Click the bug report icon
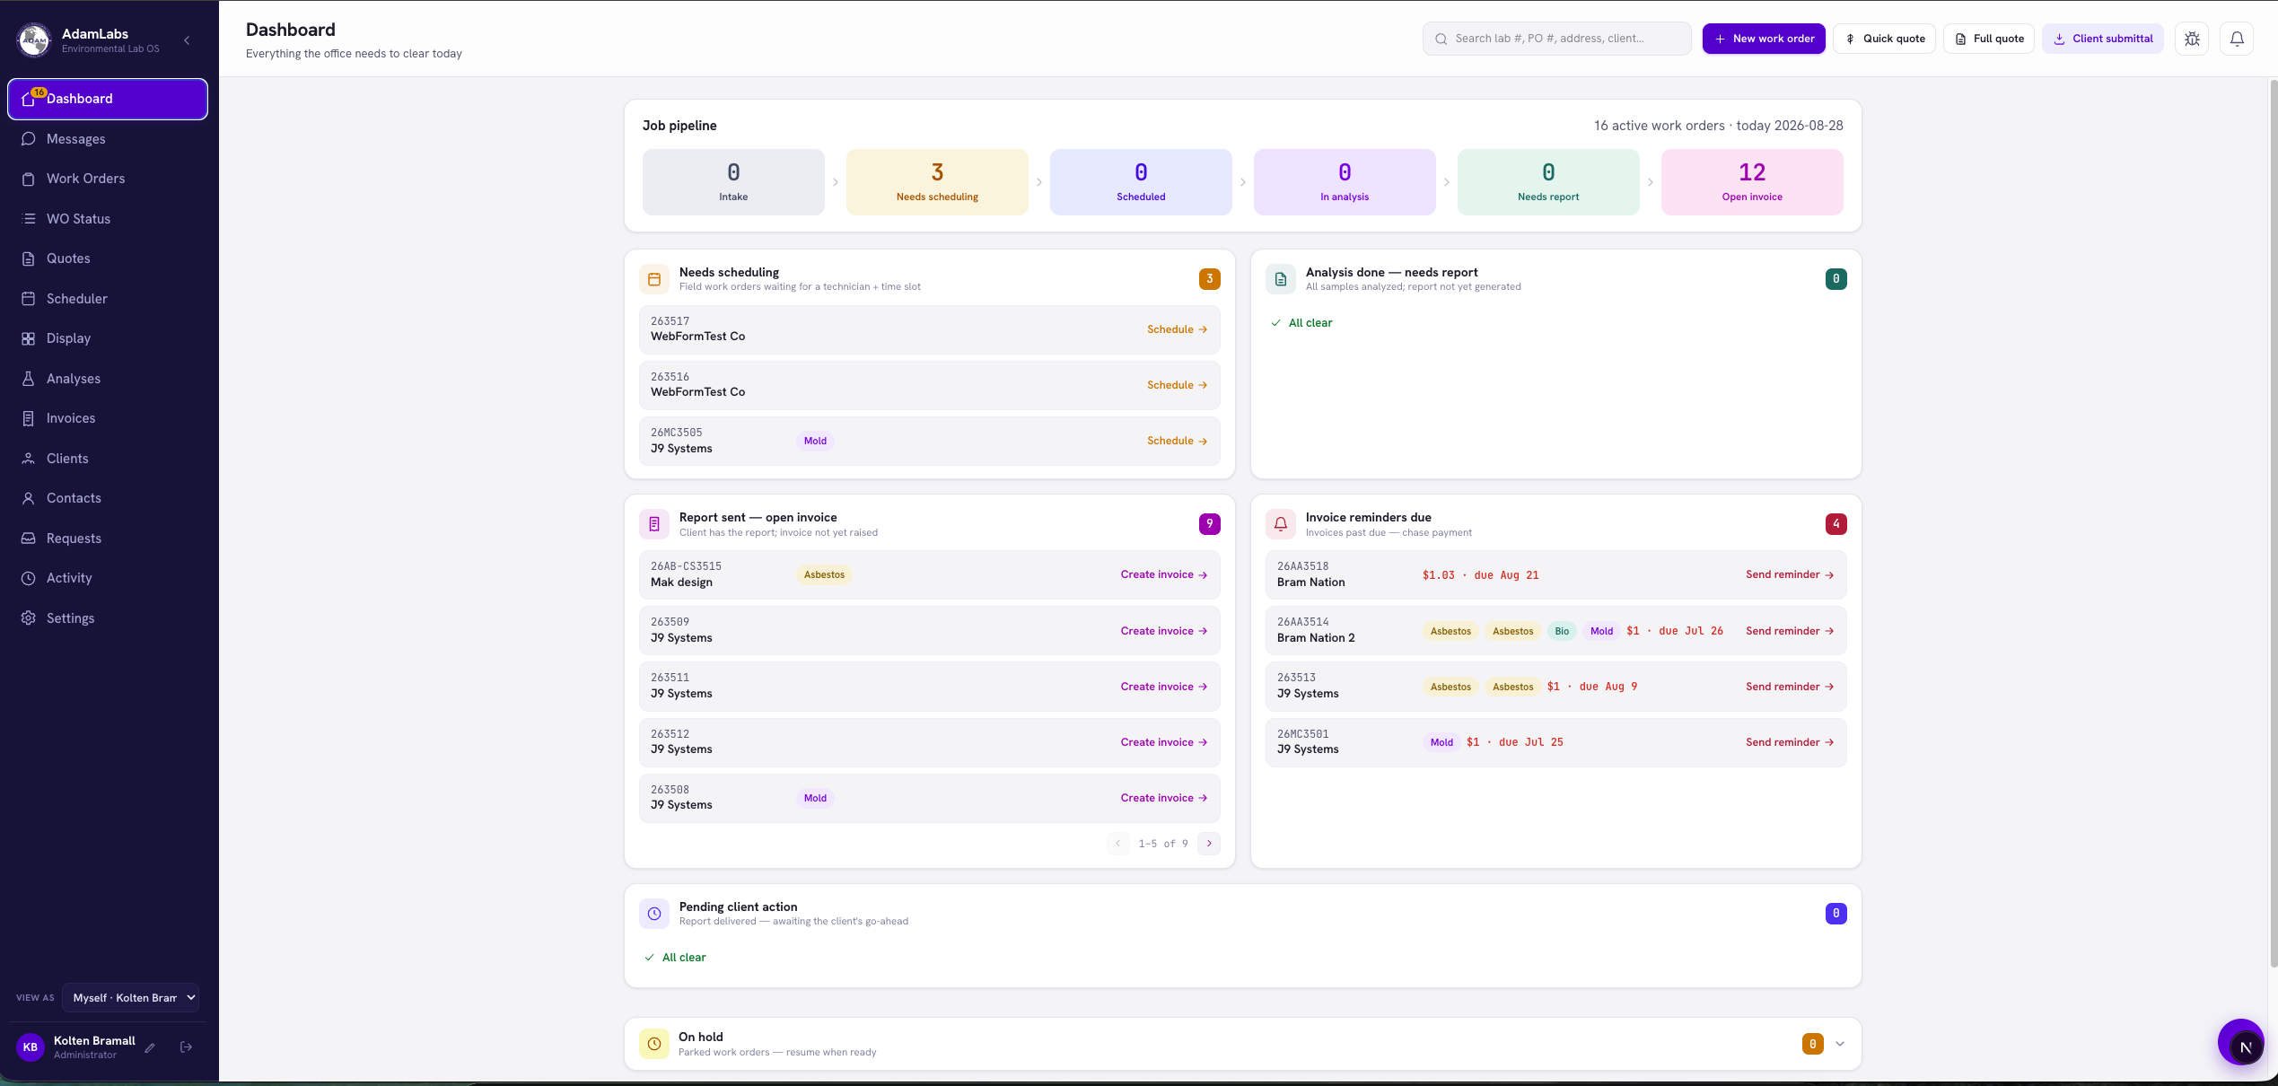The width and height of the screenshot is (2278, 1086). [x=2192, y=39]
